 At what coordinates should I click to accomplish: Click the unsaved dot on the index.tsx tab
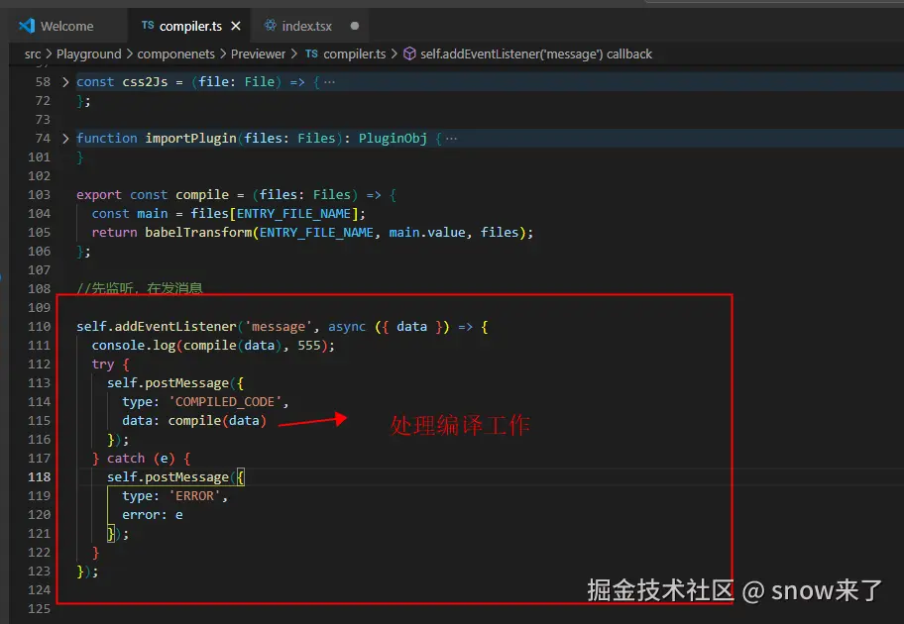coord(355,26)
